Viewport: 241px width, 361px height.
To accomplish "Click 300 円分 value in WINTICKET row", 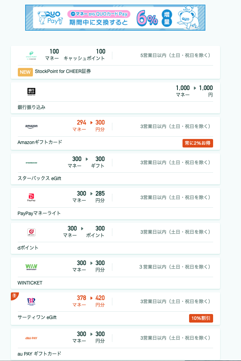I will [100, 266].
